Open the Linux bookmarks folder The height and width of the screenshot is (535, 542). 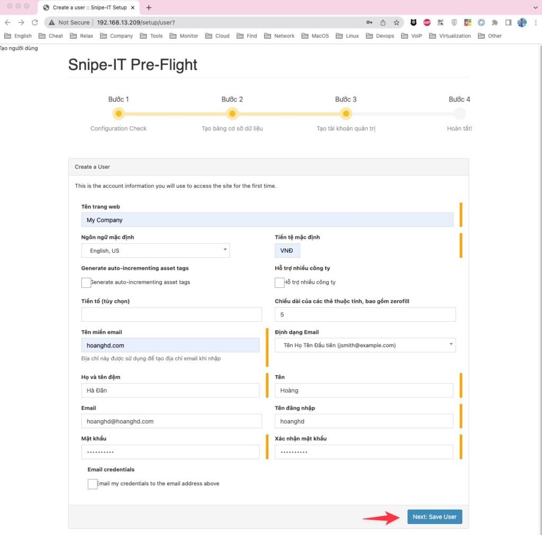(x=347, y=36)
